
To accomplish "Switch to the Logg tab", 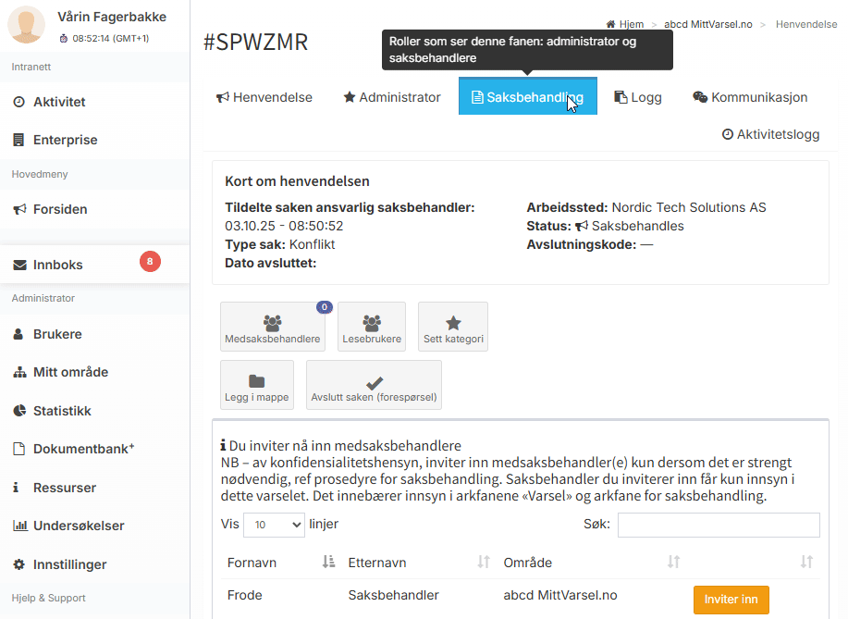I will tap(638, 97).
